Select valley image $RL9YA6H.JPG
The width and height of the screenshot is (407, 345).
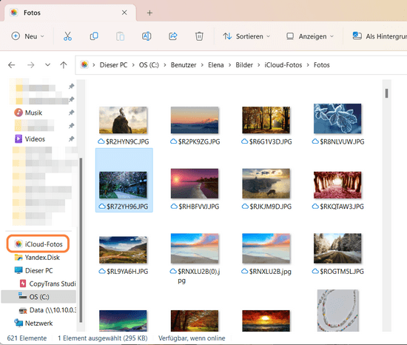click(x=123, y=249)
